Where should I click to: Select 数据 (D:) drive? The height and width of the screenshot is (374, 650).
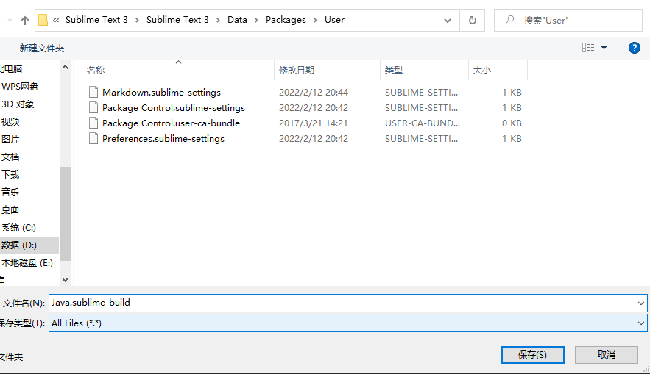coord(19,245)
